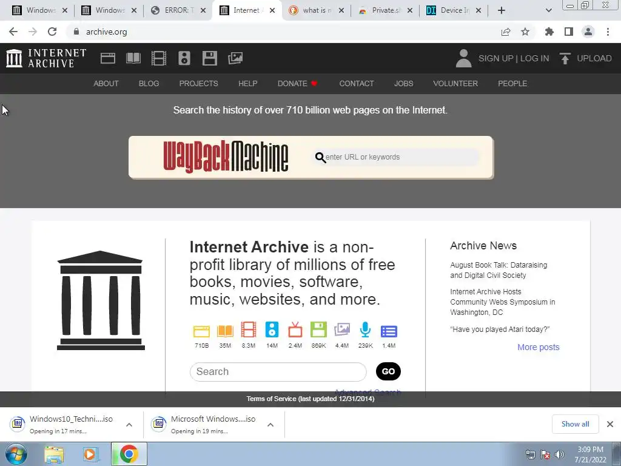This screenshot has height=466, width=621.
Task: Switch to the Device Info tab
Action: click(454, 10)
